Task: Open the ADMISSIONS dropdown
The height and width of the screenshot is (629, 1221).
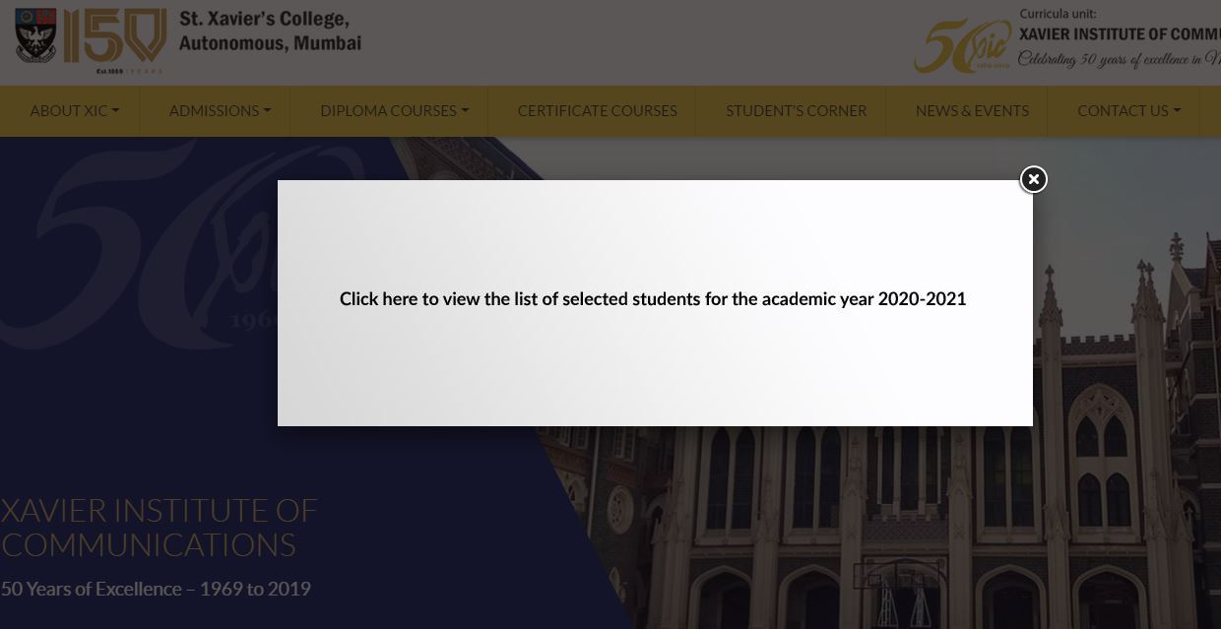Action: tap(219, 111)
